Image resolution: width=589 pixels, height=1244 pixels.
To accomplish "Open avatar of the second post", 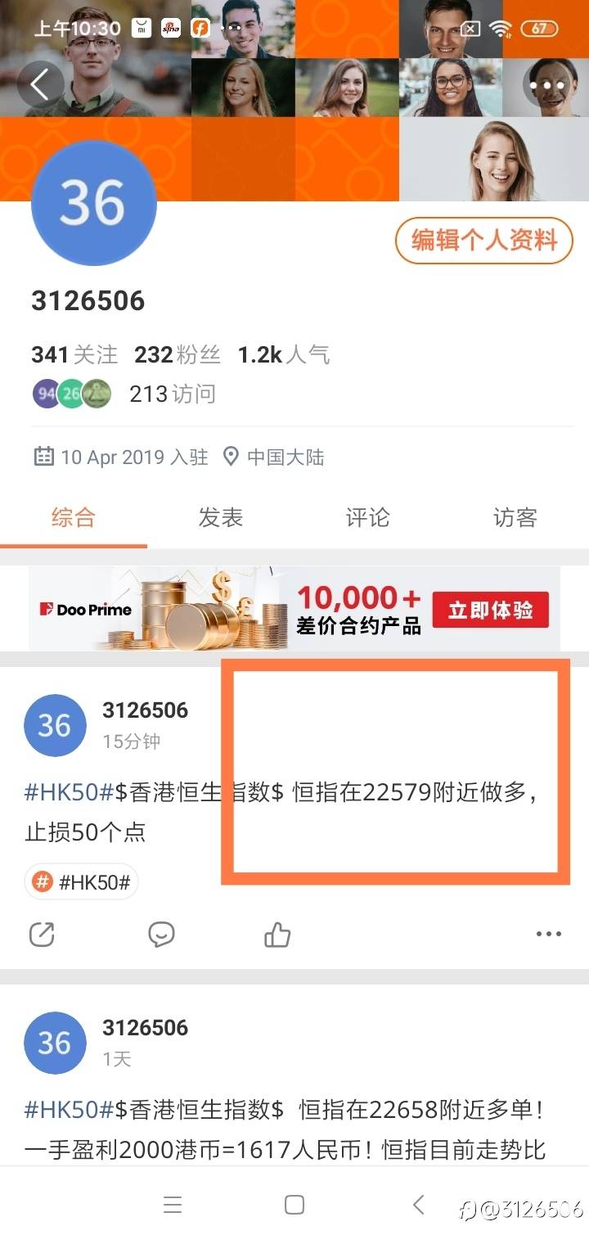I will pos(55,1043).
